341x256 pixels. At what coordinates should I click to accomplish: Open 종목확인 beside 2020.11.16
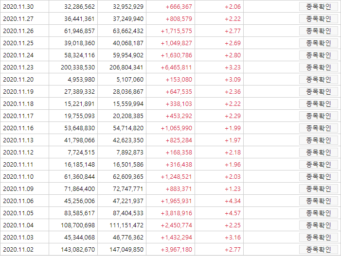coord(319,128)
